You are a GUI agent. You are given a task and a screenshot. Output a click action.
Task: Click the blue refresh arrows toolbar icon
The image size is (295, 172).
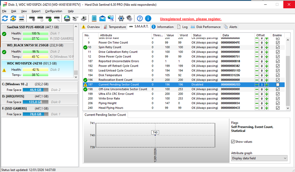[x=5, y=19]
